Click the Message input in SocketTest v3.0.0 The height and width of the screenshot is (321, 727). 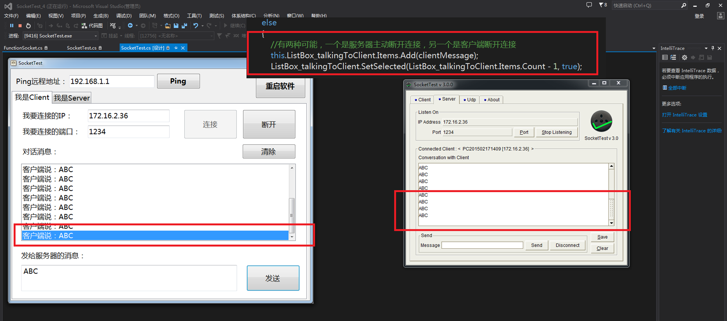(482, 245)
